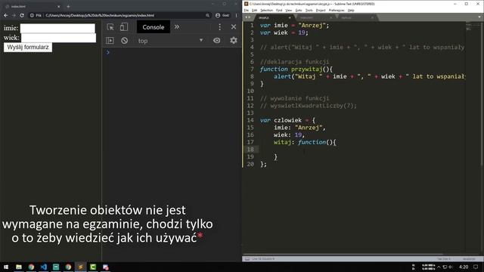The image size is (484, 272).
Task: Open the Sublime Text Project menu
Action: coord(321,10)
